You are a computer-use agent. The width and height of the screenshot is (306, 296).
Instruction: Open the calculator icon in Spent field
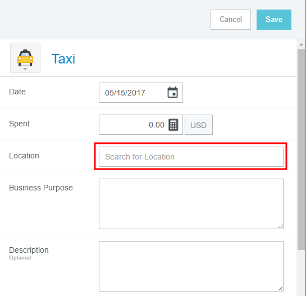click(173, 125)
